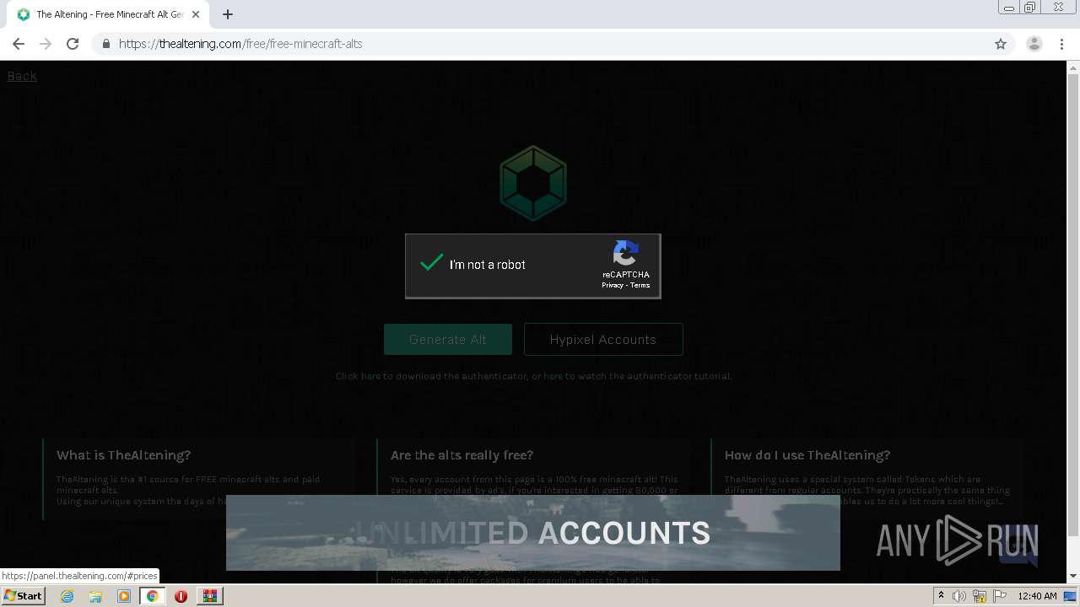1080x607 pixels.
Task: Open Windows Explorer folder from taskbar
Action: click(x=95, y=596)
